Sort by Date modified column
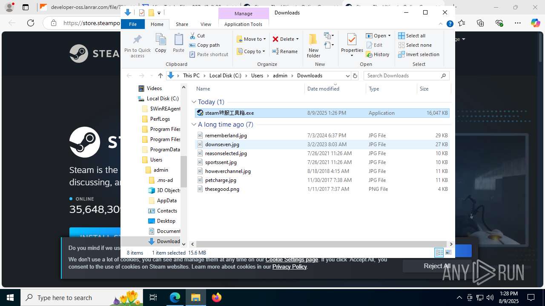The height and width of the screenshot is (306, 545). (335, 89)
